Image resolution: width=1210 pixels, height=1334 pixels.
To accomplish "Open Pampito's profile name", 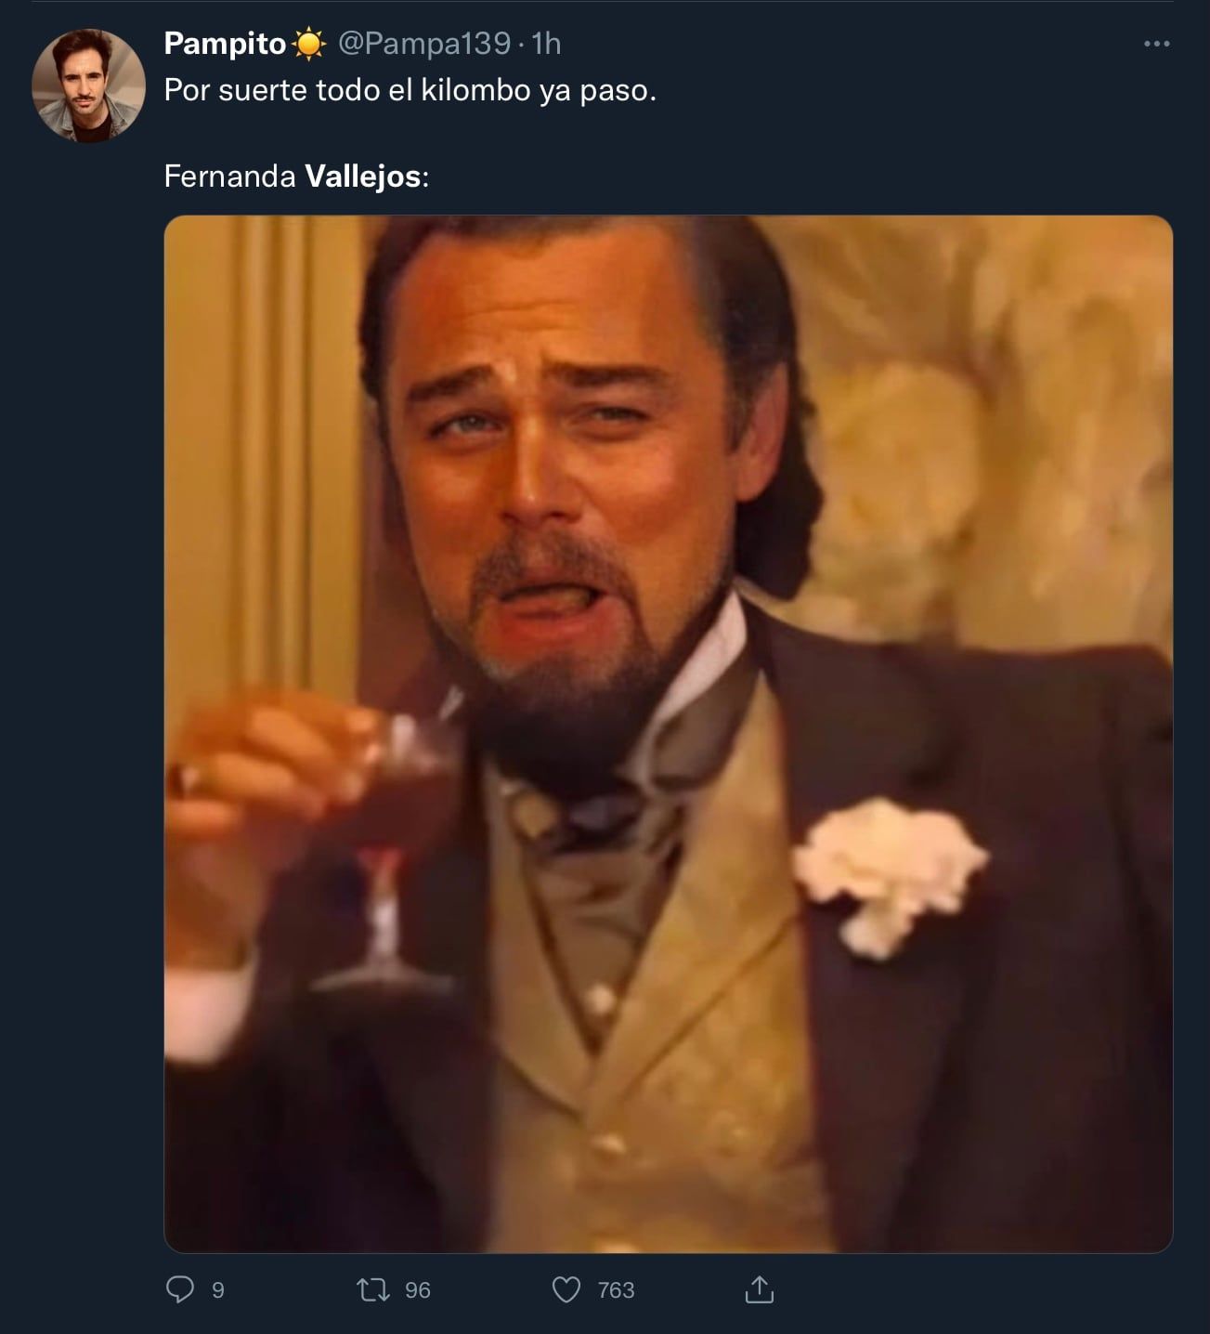I will coord(227,41).
